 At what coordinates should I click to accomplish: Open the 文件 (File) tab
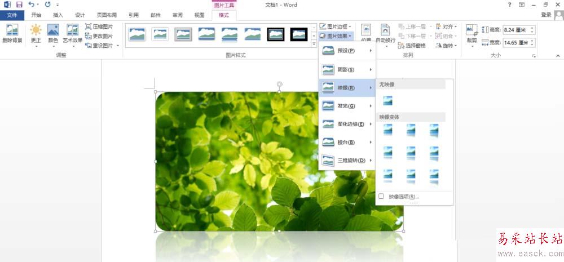pyautogui.click(x=12, y=15)
